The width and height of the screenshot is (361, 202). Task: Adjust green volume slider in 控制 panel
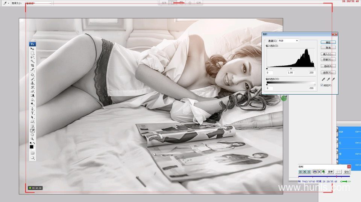[x=346, y=182]
